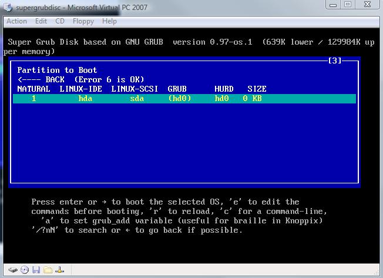Click the SIZE column header

[257, 89]
